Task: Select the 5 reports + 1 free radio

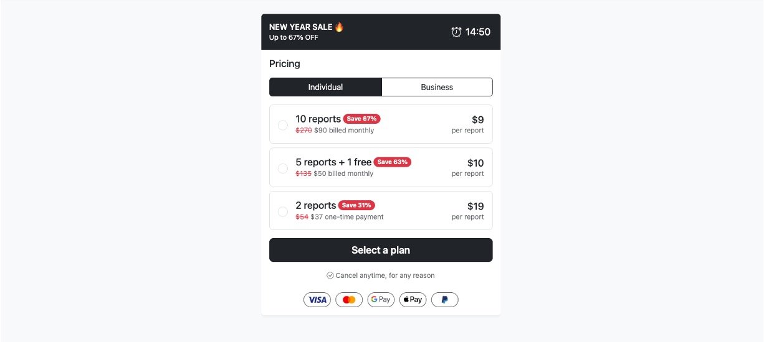Action: point(282,168)
